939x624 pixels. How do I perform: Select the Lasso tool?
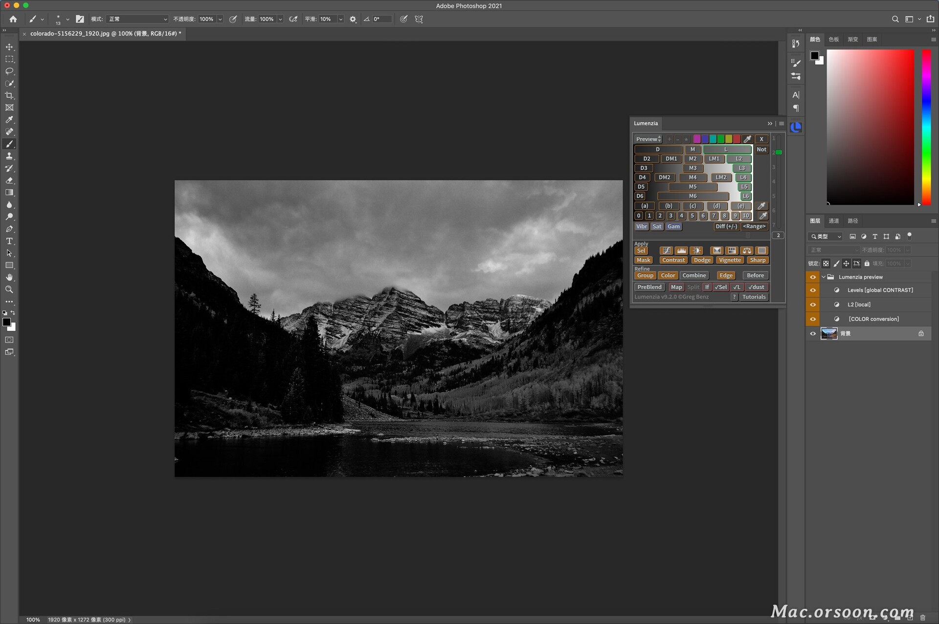click(9, 71)
